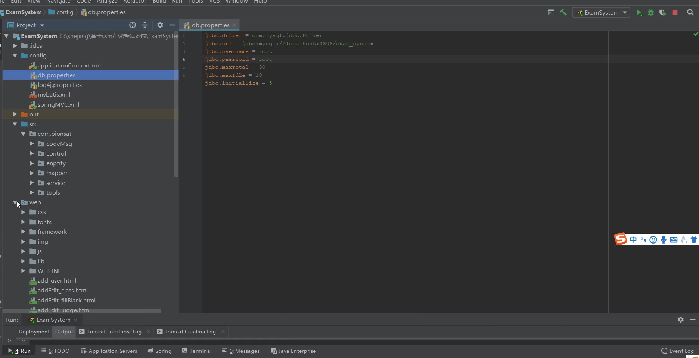Screen dimensions: 699x358
Task: Switch to the Output tab
Action: pos(64,332)
